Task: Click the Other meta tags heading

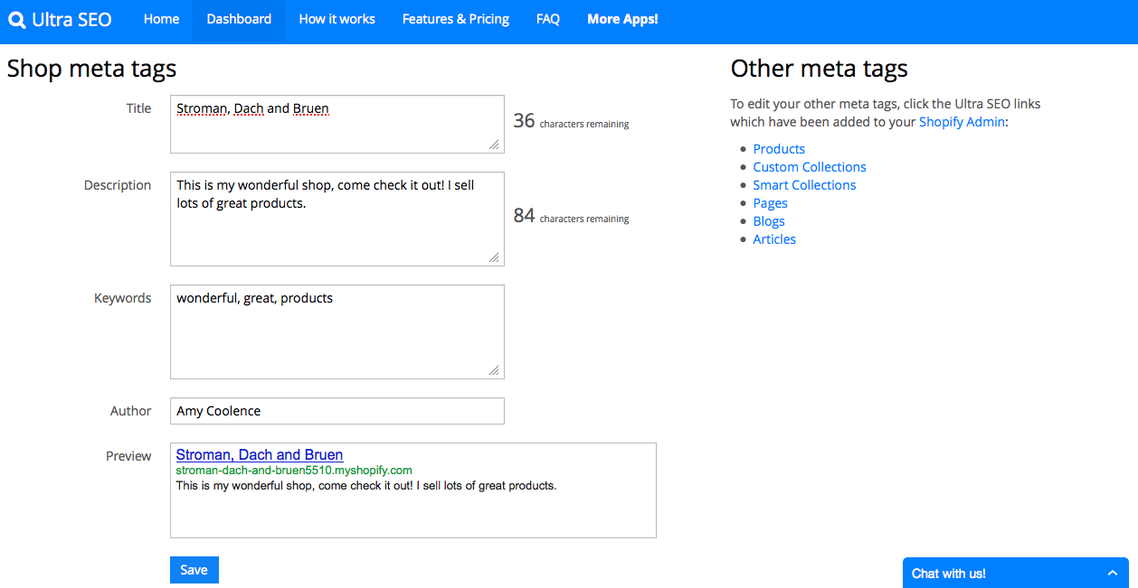Action: coord(819,69)
